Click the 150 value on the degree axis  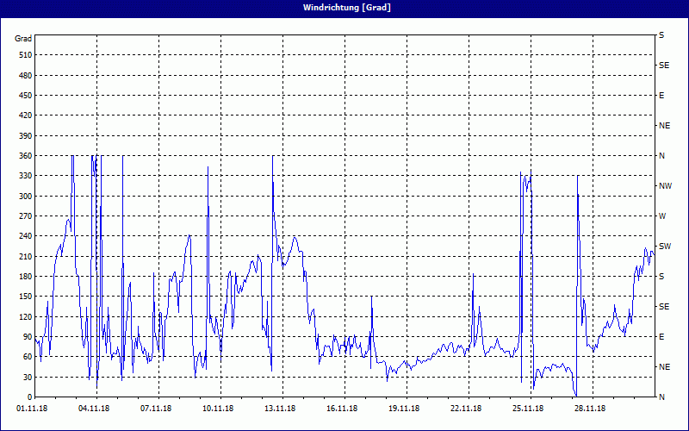[x=27, y=297]
